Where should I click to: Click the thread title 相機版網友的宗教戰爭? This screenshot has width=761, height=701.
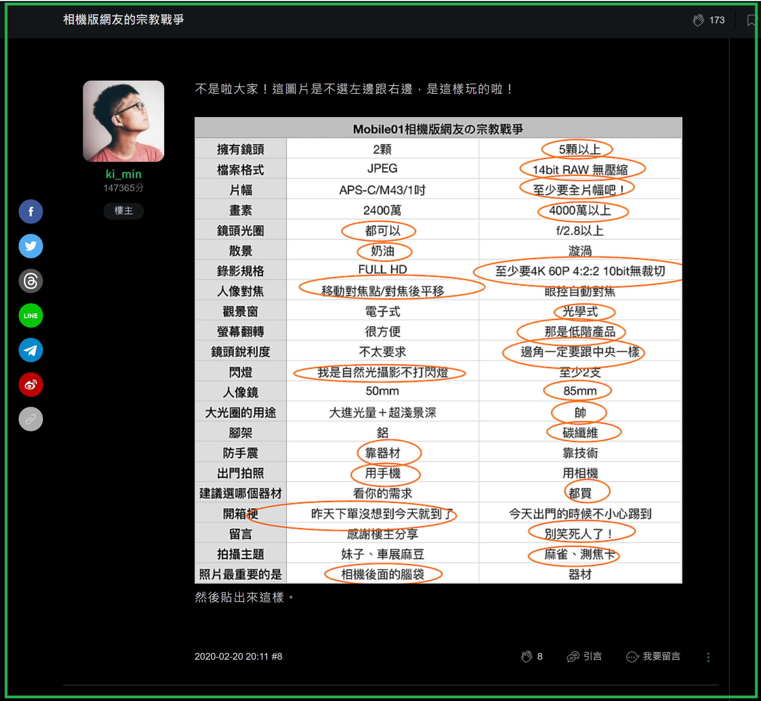[x=124, y=19]
